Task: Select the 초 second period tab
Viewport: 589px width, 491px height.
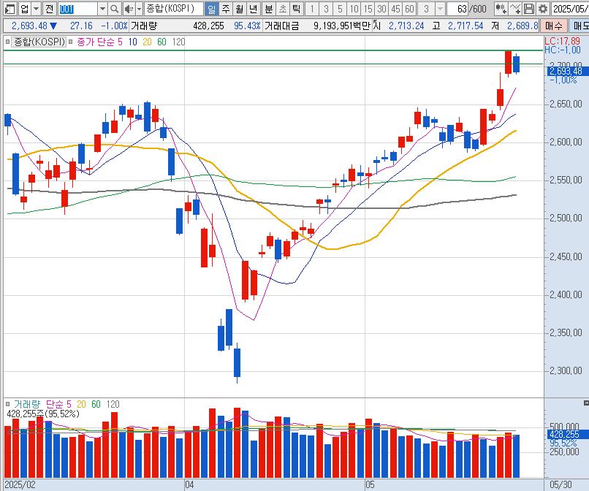Action: (283, 9)
